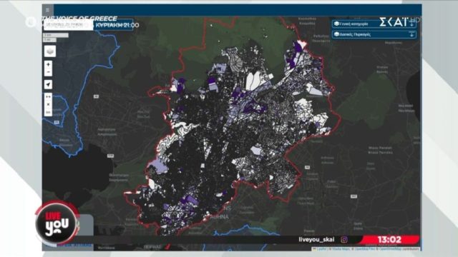Screen dimensions: 458x257
Task: Click layers icon in first category panel
Action: [336, 24]
